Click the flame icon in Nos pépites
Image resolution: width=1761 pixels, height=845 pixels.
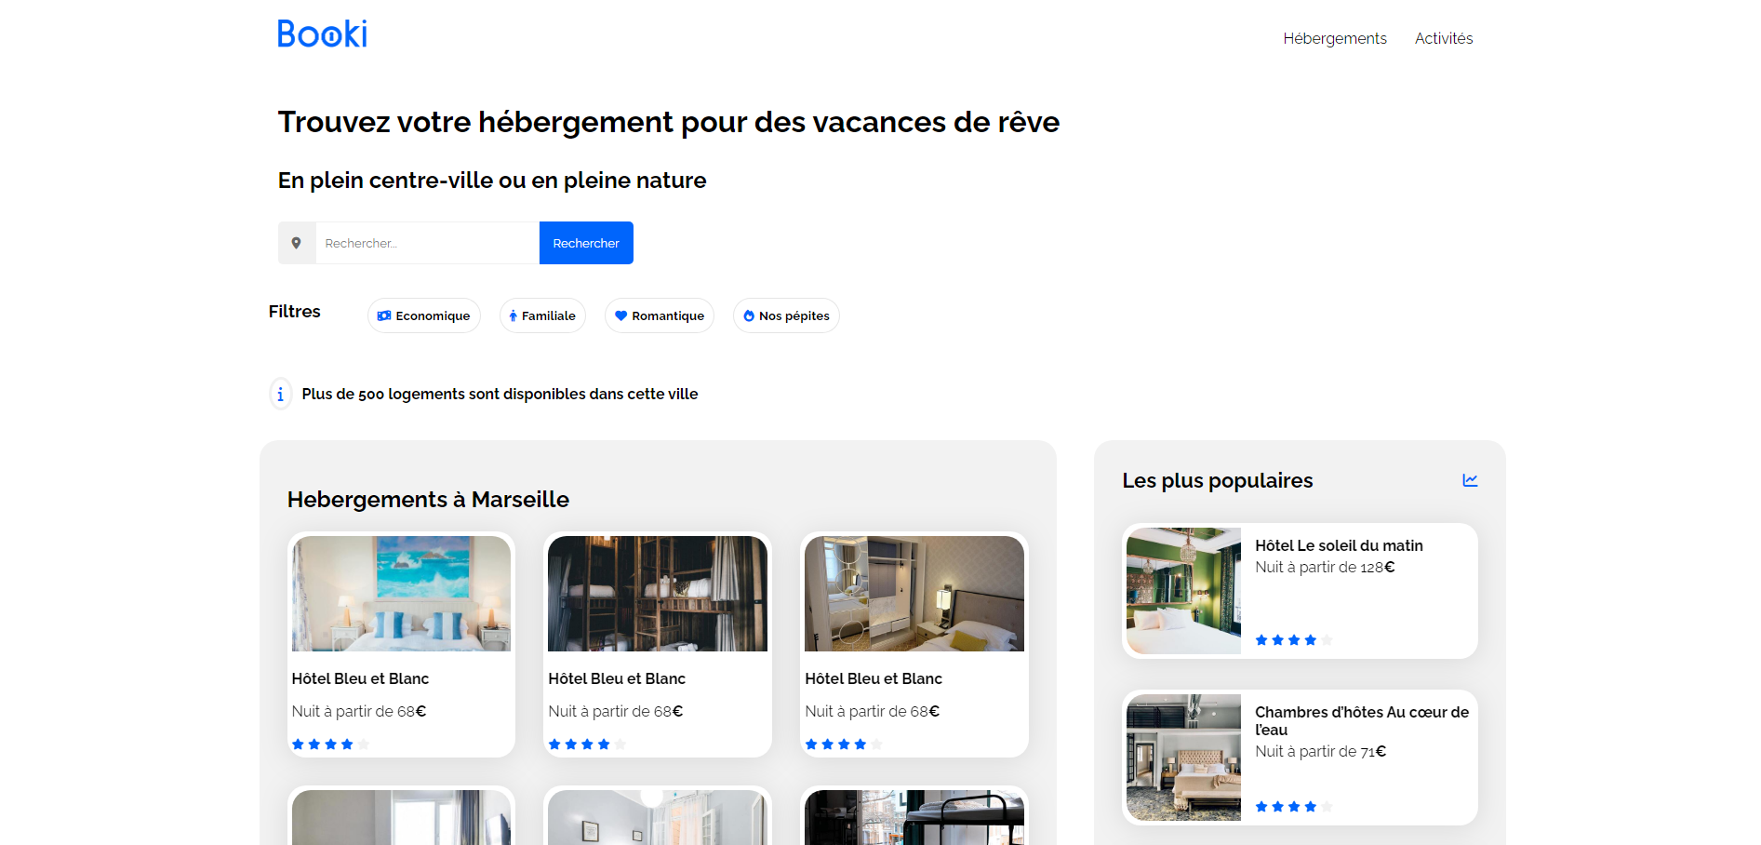(748, 316)
